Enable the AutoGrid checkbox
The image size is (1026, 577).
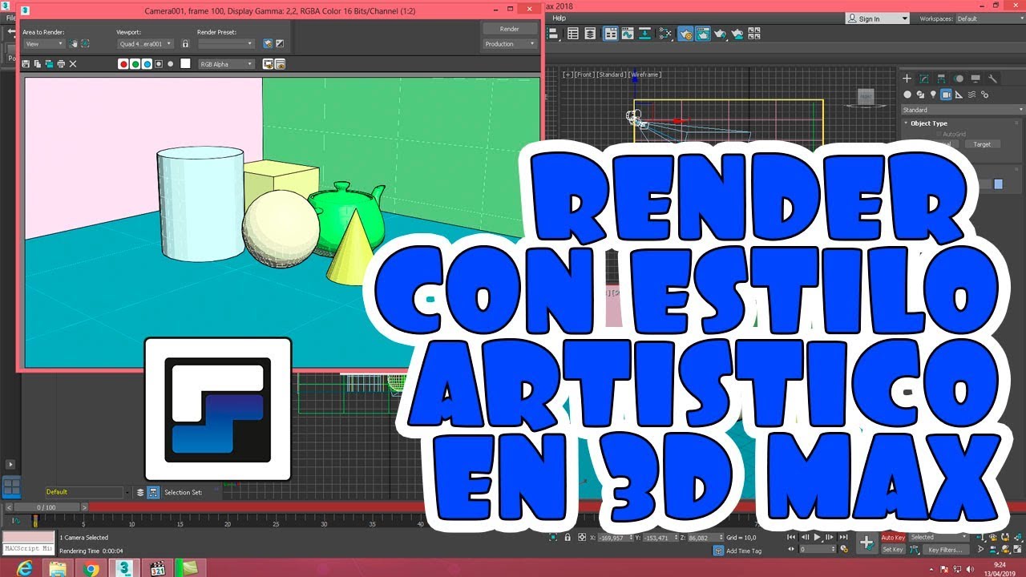(939, 134)
